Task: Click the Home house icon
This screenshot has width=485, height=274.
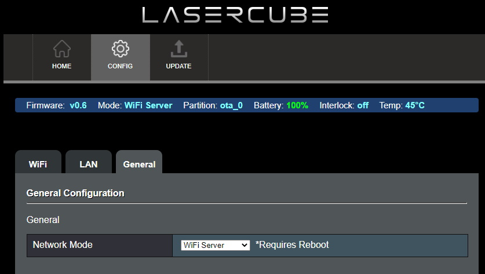Action: (x=61, y=49)
